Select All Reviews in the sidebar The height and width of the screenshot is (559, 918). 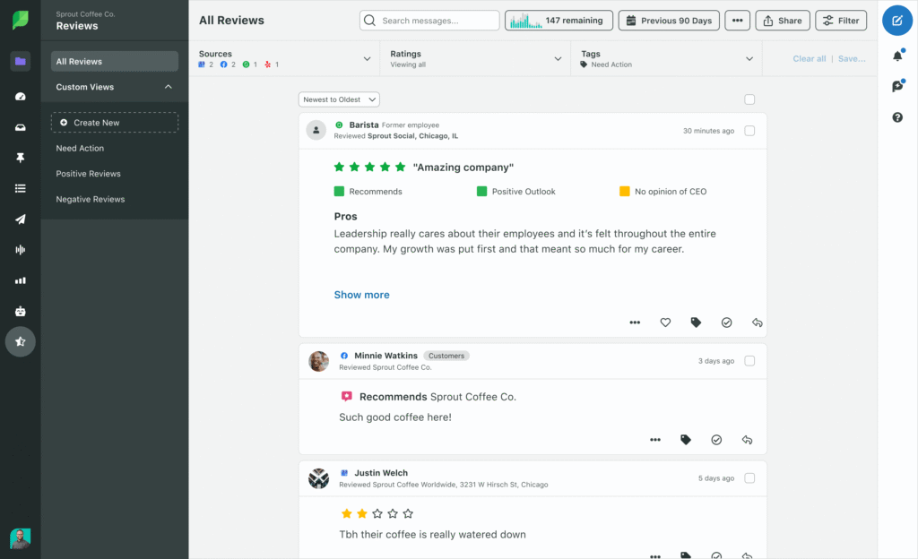(115, 62)
